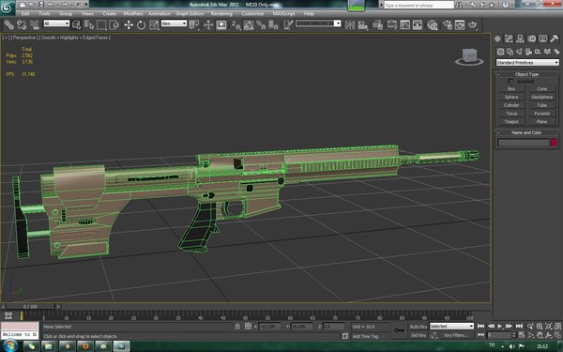Click the Align tool
The height and width of the screenshot is (352, 563).
[x=363, y=24]
